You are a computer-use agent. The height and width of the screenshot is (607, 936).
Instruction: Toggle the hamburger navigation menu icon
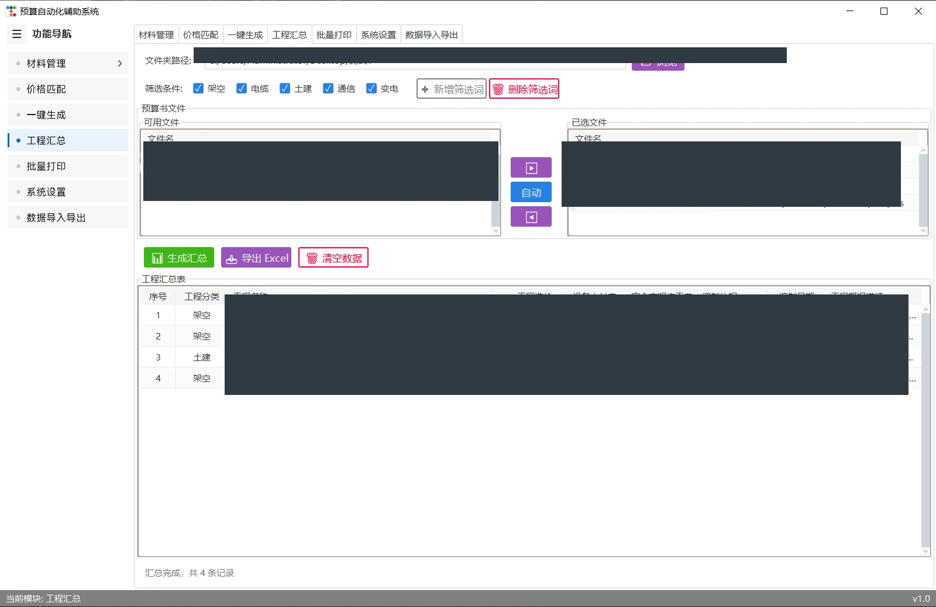pyautogui.click(x=17, y=34)
